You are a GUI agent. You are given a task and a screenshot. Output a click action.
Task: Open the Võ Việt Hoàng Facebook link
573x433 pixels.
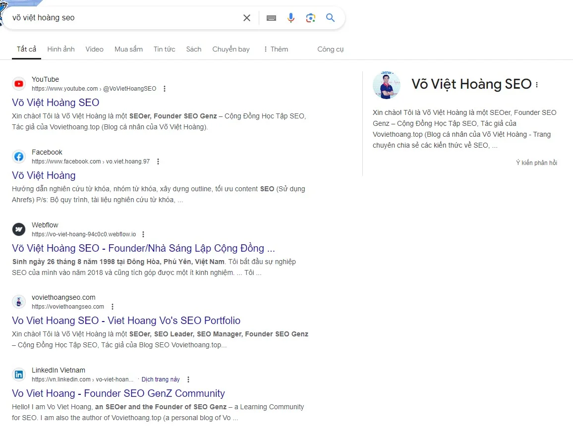tap(44, 175)
